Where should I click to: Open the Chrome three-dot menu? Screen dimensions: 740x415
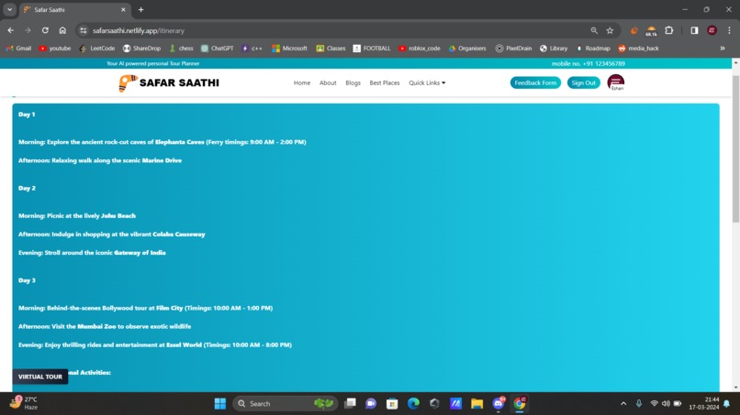(x=729, y=30)
